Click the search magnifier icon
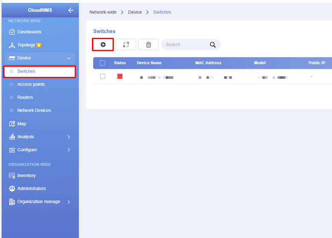The height and width of the screenshot is (238, 332). click(x=213, y=45)
